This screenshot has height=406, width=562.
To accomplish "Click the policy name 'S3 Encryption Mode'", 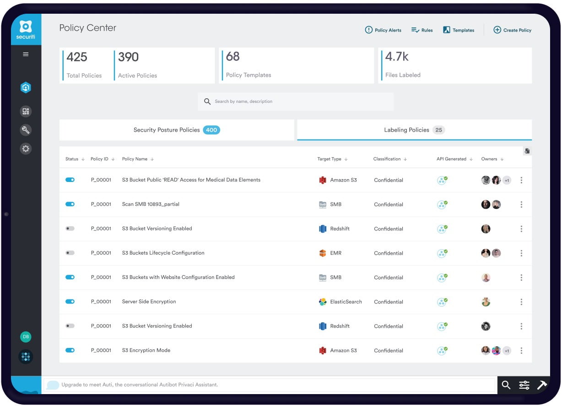I will (x=146, y=351).
